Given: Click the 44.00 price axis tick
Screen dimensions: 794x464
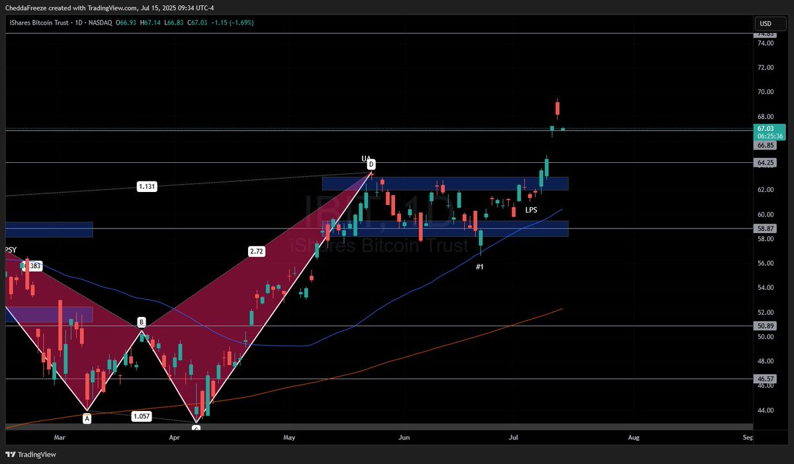Looking at the screenshot, I should click(766, 410).
